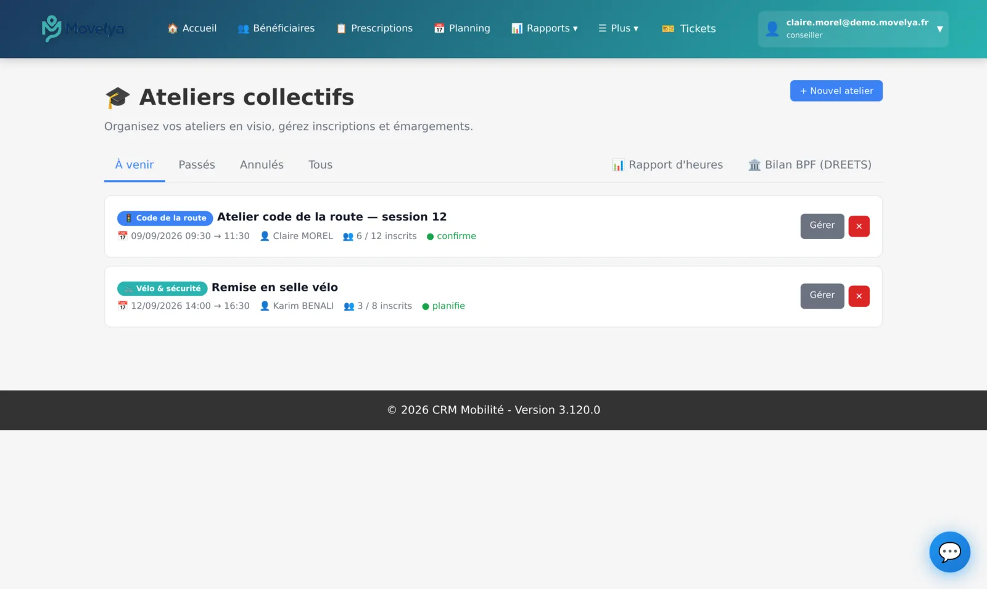Click the title Remise en selle vélo
The width and height of the screenshot is (987, 589).
tap(275, 287)
